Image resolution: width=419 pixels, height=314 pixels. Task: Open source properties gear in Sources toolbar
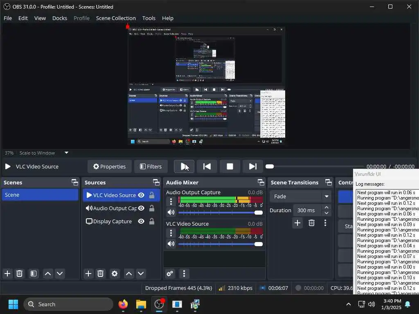click(x=115, y=274)
